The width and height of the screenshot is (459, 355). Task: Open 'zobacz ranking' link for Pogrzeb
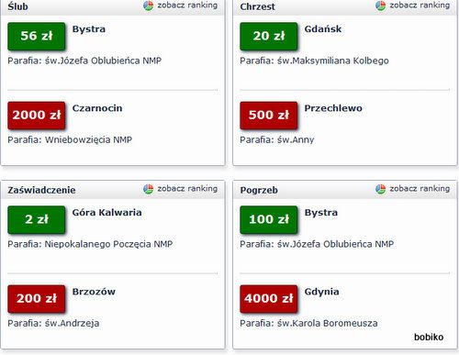420,189
